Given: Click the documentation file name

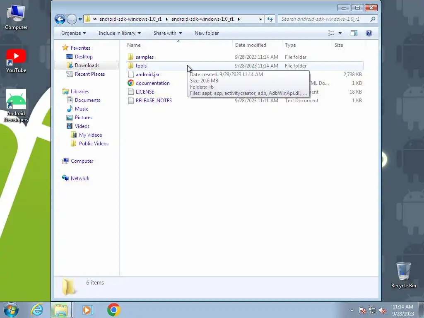Looking at the screenshot, I should coord(153,83).
